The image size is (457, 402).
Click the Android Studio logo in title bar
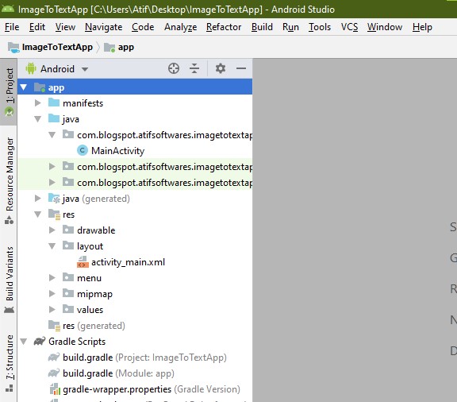point(8,9)
